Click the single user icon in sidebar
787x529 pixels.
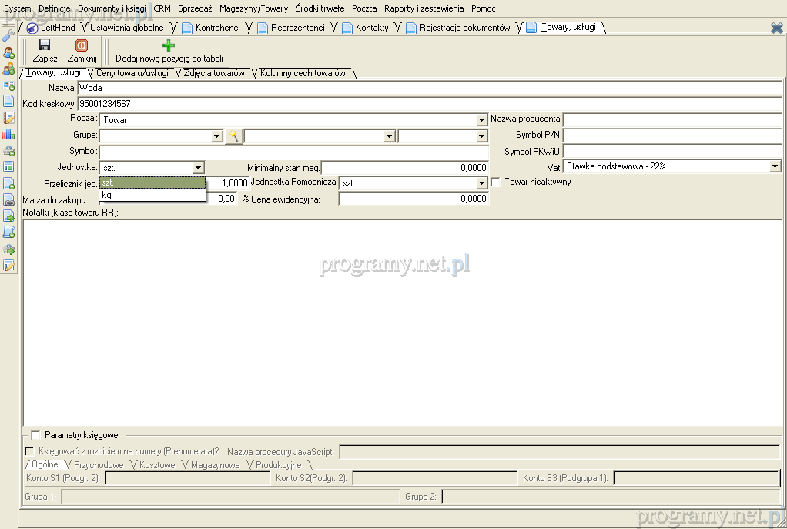point(8,52)
